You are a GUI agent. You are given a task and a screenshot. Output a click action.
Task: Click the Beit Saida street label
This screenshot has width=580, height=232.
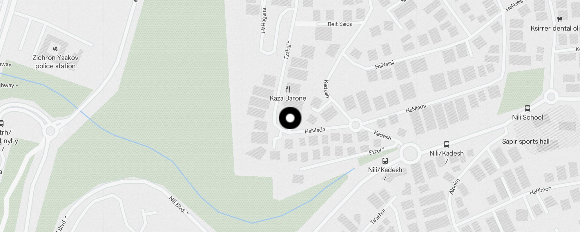pos(340,24)
